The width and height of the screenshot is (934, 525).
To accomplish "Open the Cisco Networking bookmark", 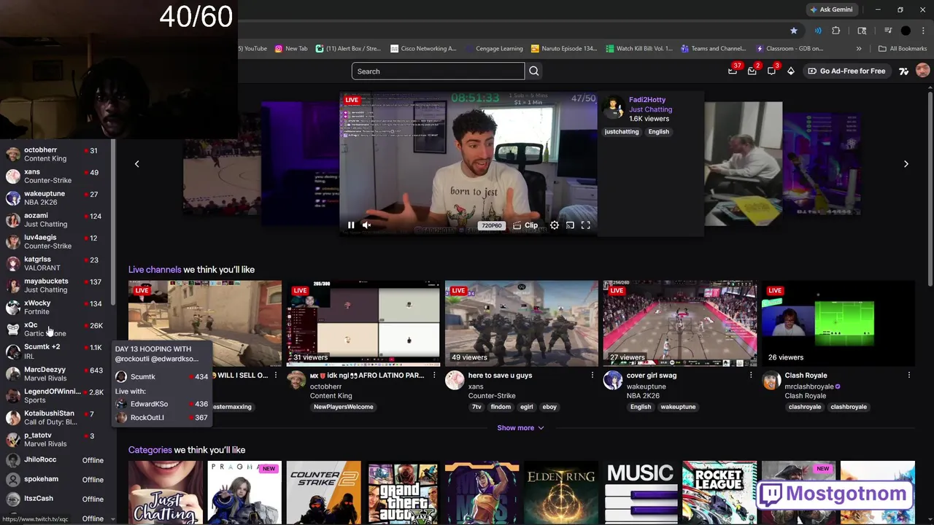I will click(423, 49).
